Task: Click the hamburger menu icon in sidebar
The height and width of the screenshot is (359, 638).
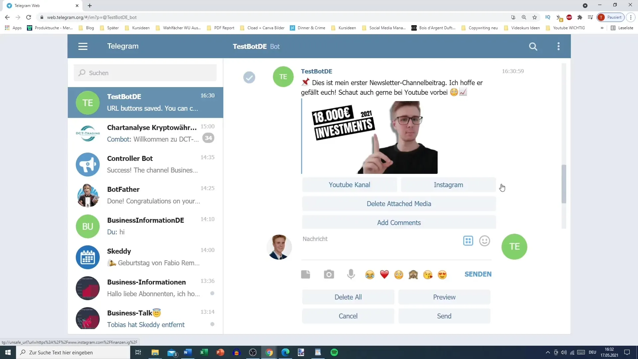Action: [x=83, y=46]
